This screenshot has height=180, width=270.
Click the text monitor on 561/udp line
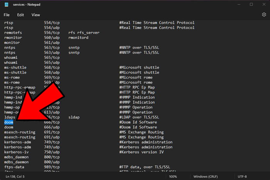coord(12,42)
